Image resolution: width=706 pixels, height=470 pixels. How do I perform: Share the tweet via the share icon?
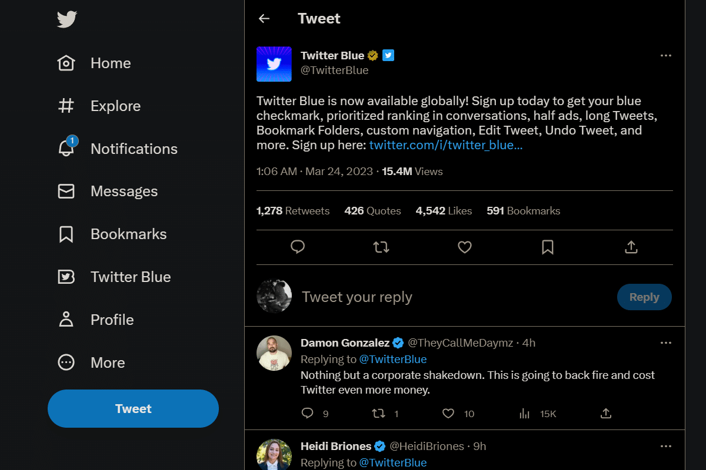coord(631,247)
